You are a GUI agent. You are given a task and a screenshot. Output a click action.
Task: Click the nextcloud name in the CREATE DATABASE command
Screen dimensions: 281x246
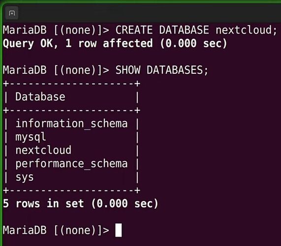244,30
